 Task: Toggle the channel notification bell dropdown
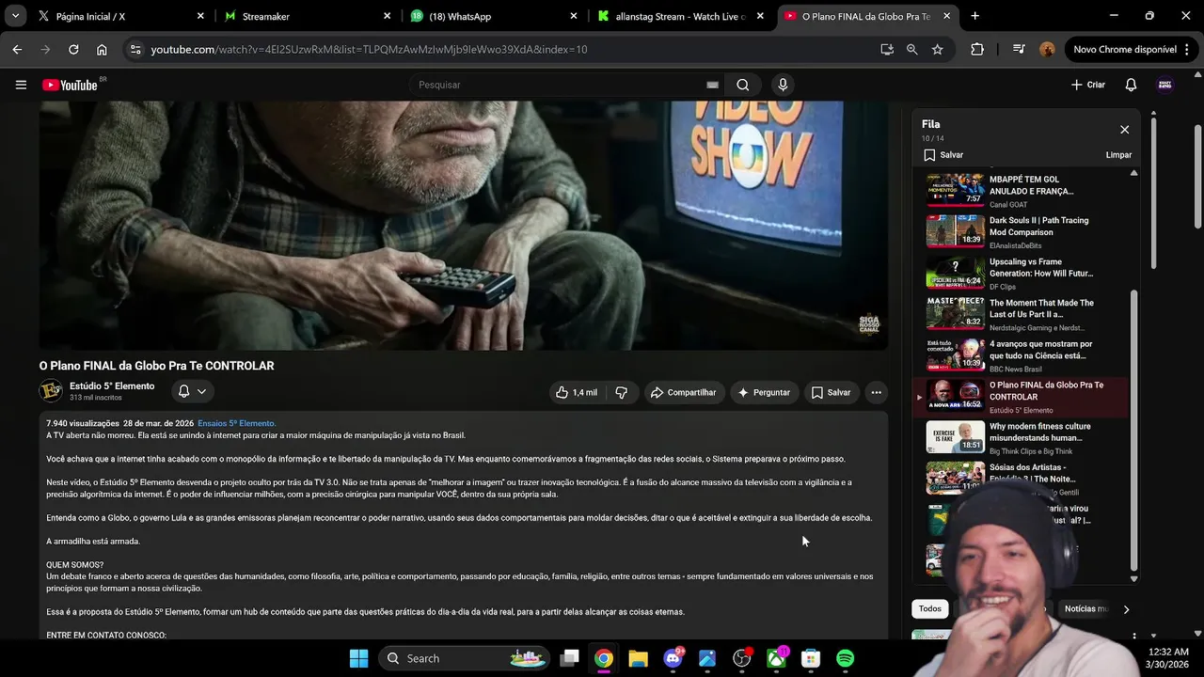(x=192, y=391)
